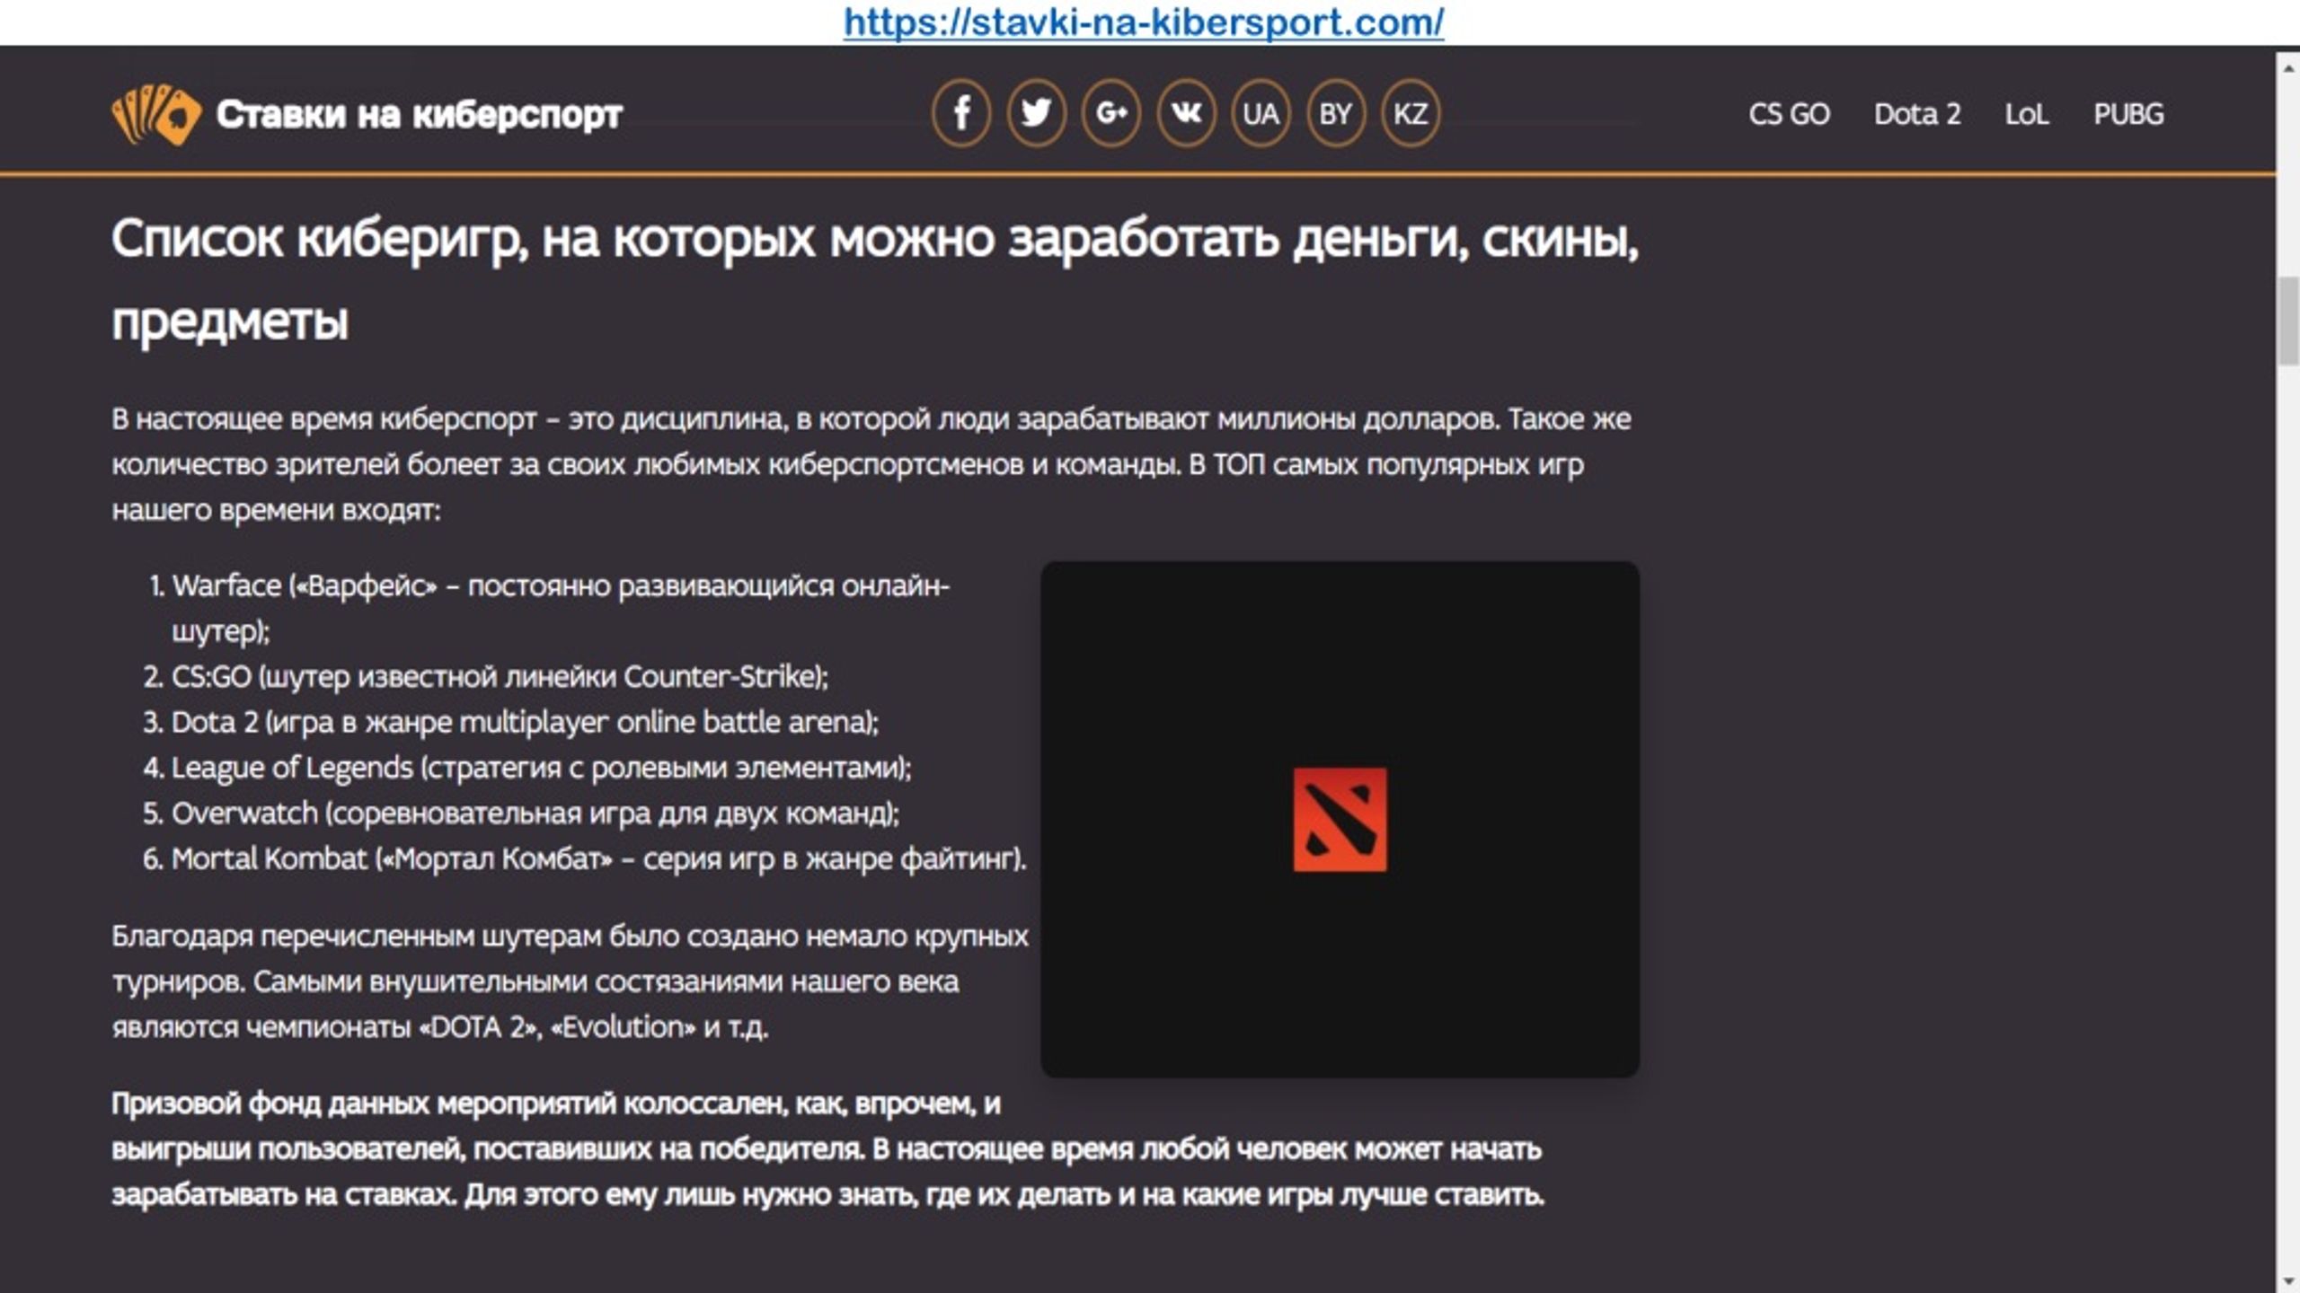This screenshot has height=1293, width=2300.
Task: Select the BY country circle
Action: coord(1335,114)
